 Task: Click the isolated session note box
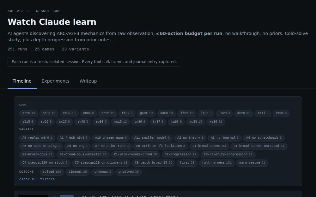point(94,62)
